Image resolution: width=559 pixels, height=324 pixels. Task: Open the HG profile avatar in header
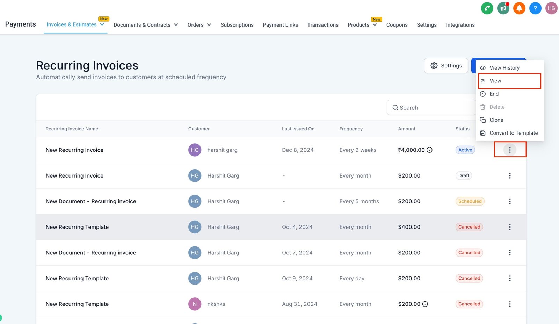point(551,8)
